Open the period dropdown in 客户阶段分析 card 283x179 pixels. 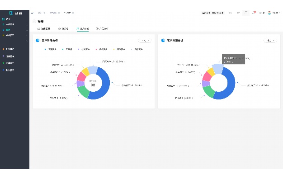[145, 40]
